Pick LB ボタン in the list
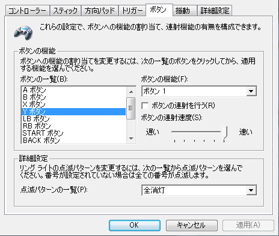 [73, 119]
